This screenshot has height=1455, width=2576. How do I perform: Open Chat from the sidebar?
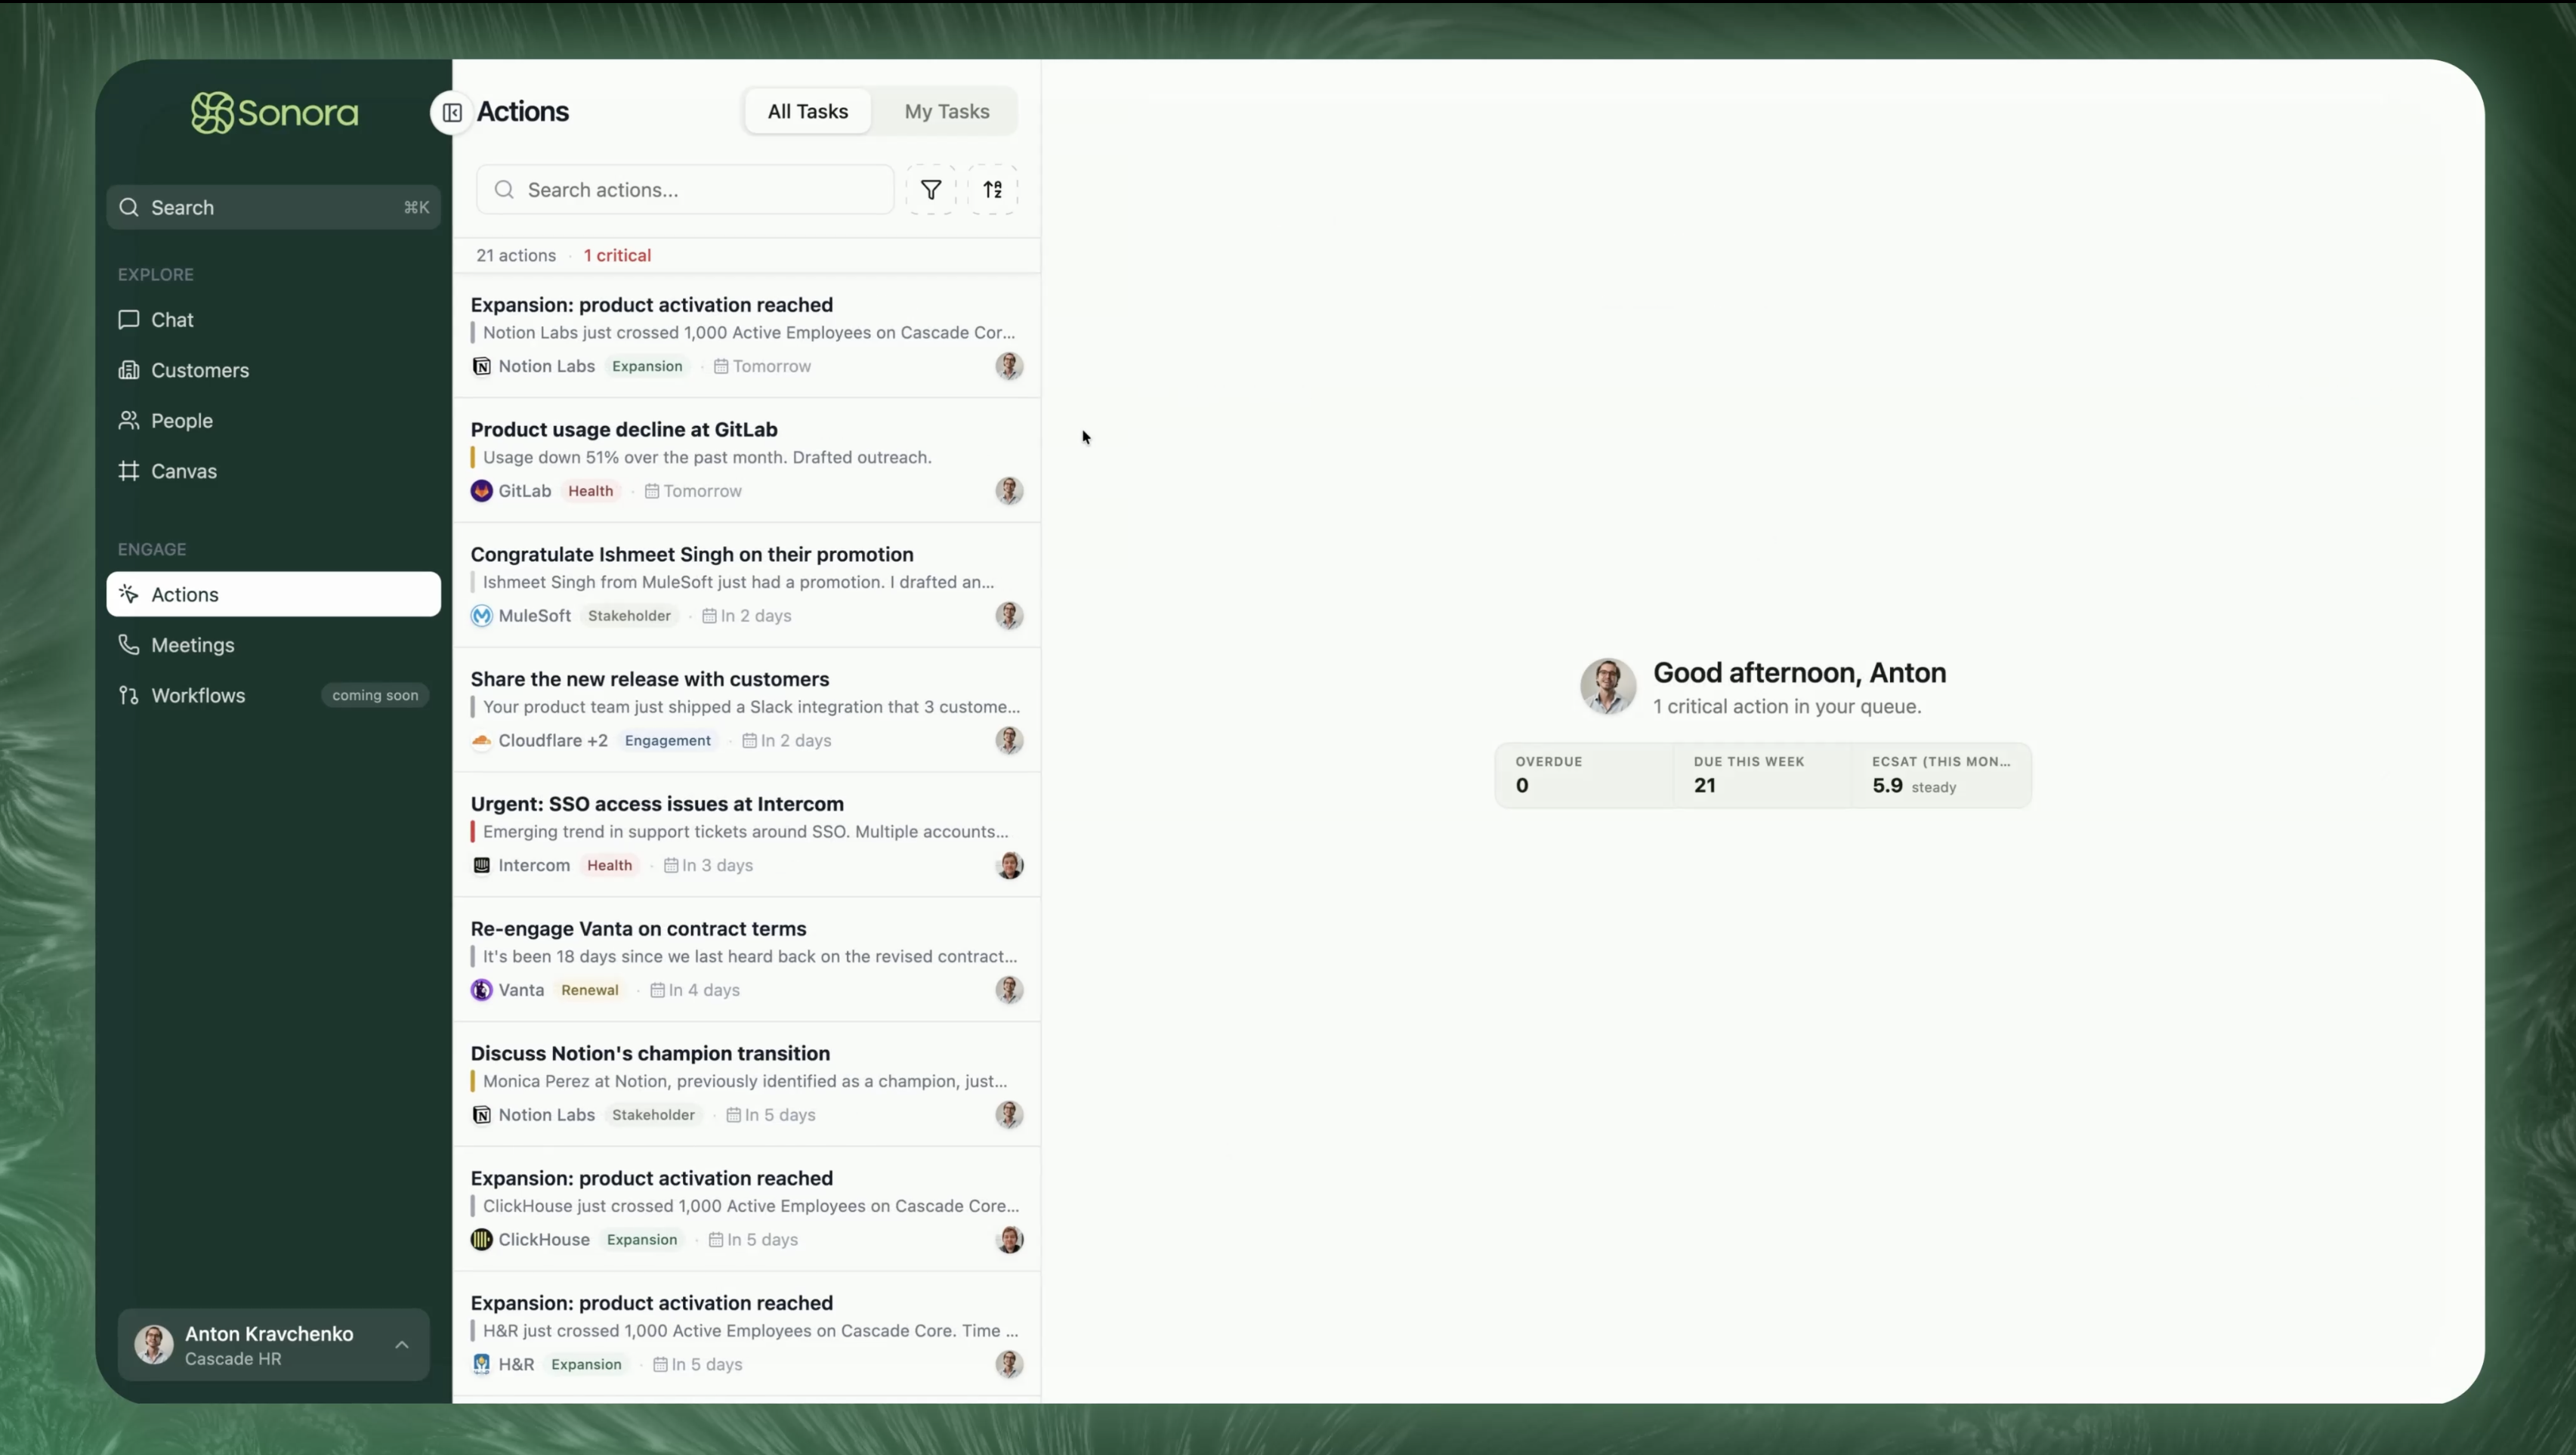tap(172, 320)
